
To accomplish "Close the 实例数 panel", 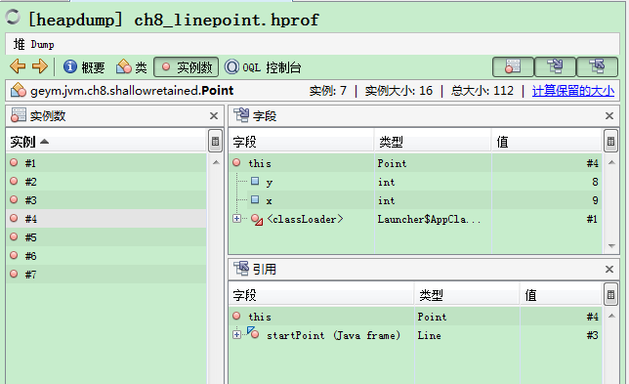I will [x=214, y=116].
